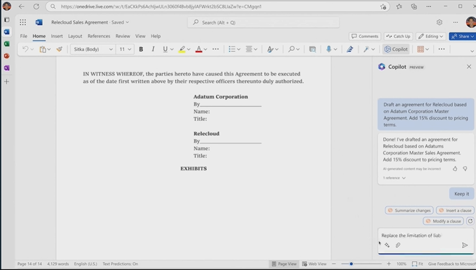The height and width of the screenshot is (270, 476).
Task: Give thumbs up to the Copilot response
Action: [455, 169]
